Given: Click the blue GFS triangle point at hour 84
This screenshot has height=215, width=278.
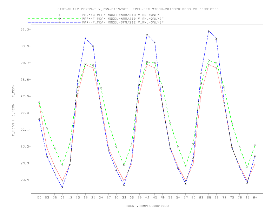Looking at the screenshot, I should pyautogui.click(x=255, y=156).
